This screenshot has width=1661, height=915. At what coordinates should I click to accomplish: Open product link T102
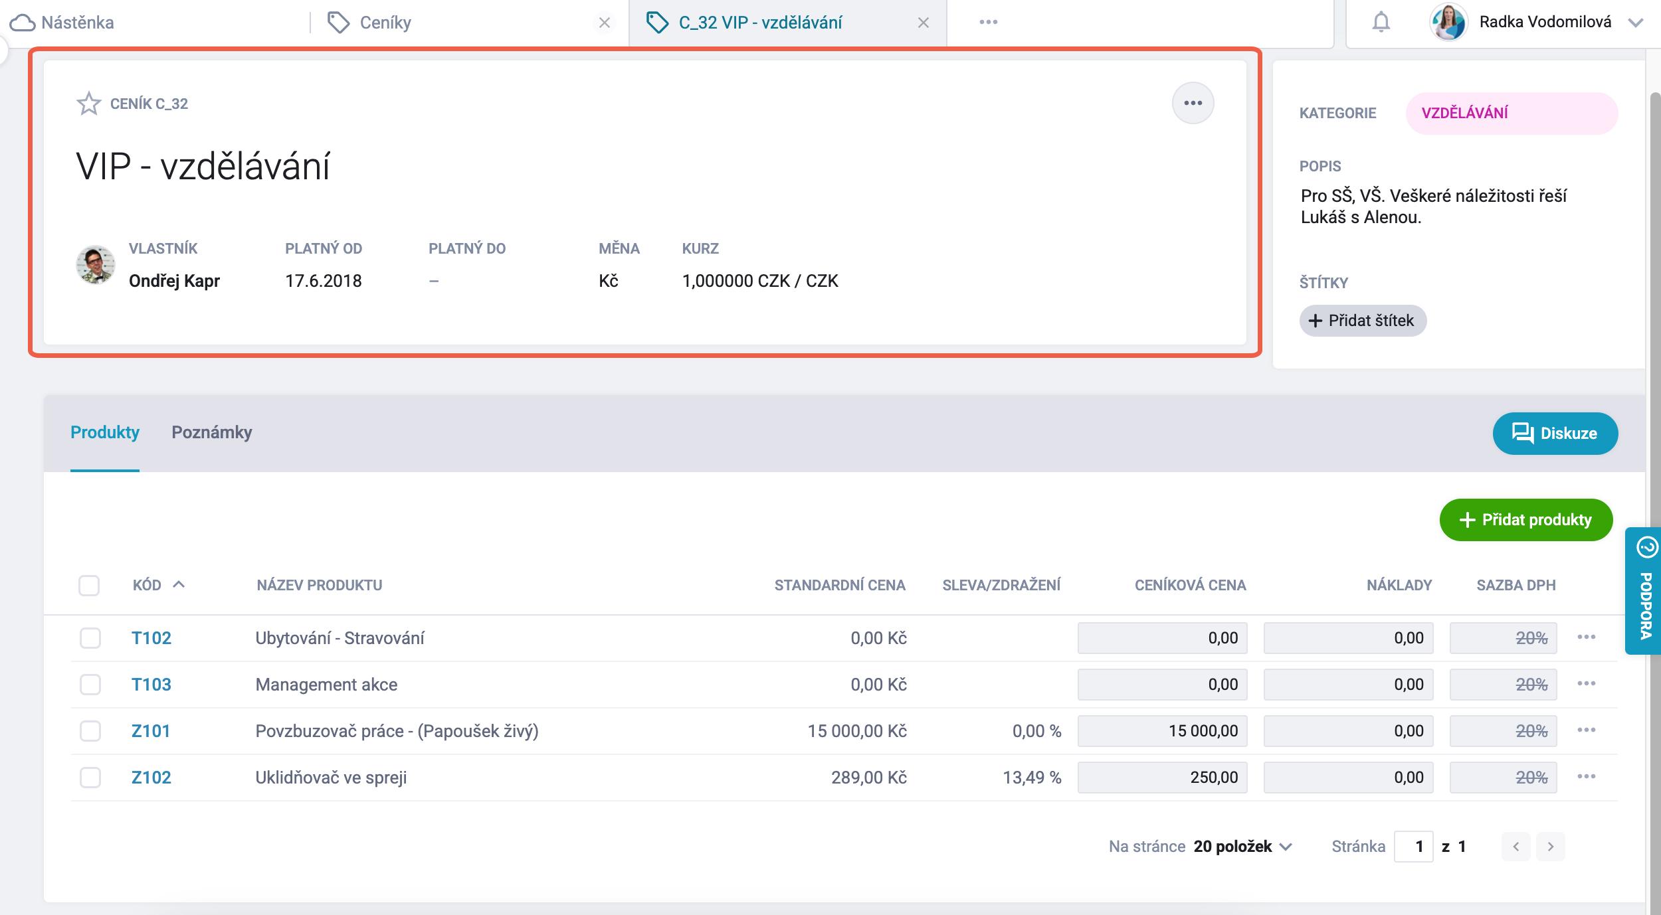pyautogui.click(x=151, y=638)
